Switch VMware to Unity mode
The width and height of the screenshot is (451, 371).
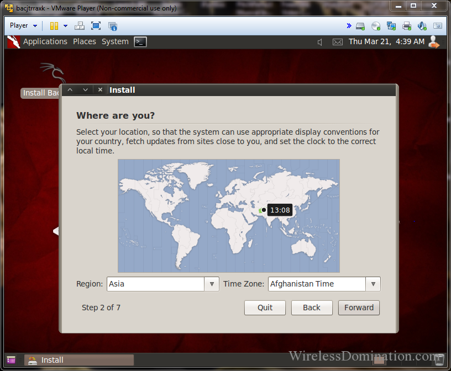tap(112, 26)
